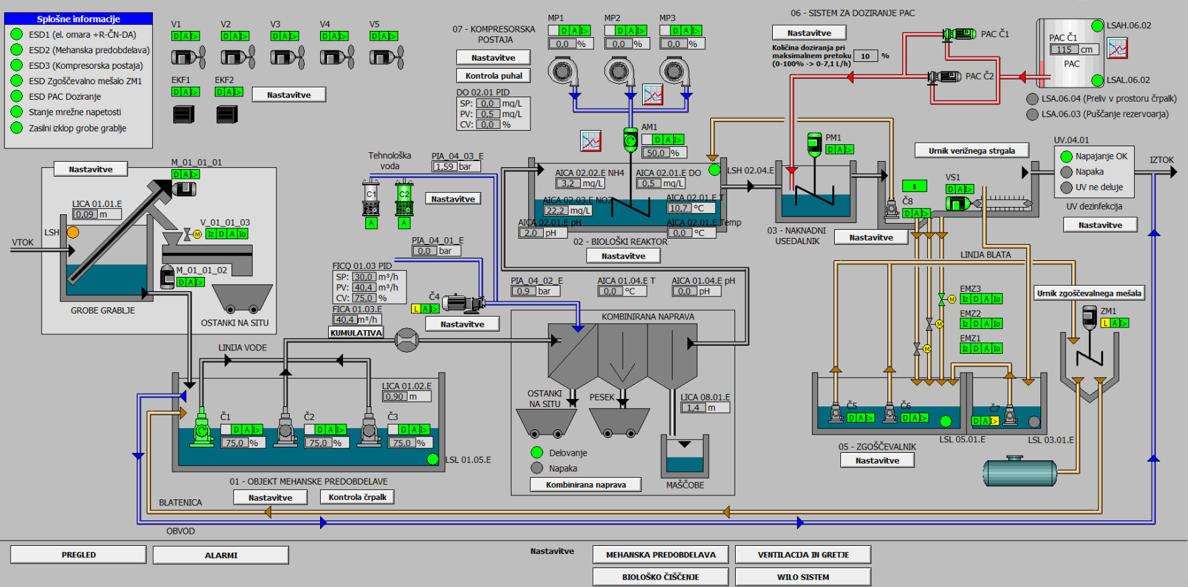
Task: Set EMZ3 valve to manual mode (D)
Action: pos(976,299)
